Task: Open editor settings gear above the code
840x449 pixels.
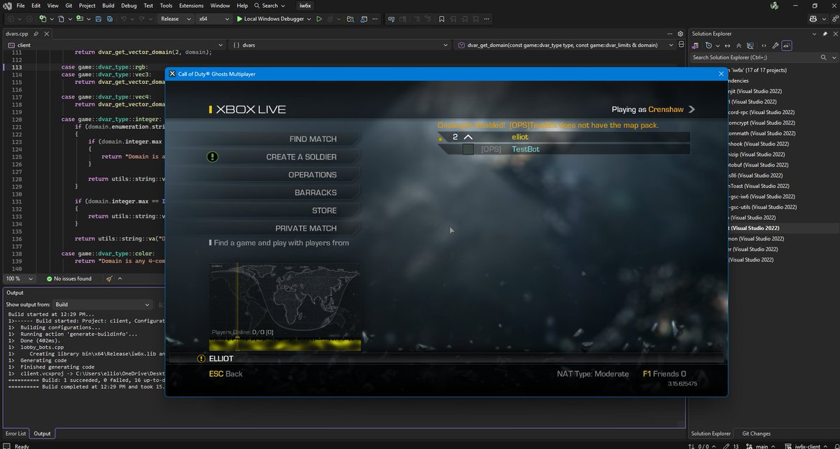Action: 680,33
